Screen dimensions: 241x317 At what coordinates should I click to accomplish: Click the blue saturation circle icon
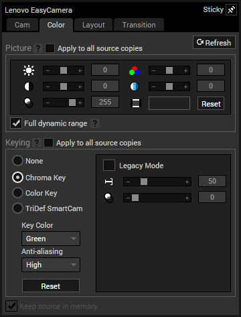tap(135, 86)
